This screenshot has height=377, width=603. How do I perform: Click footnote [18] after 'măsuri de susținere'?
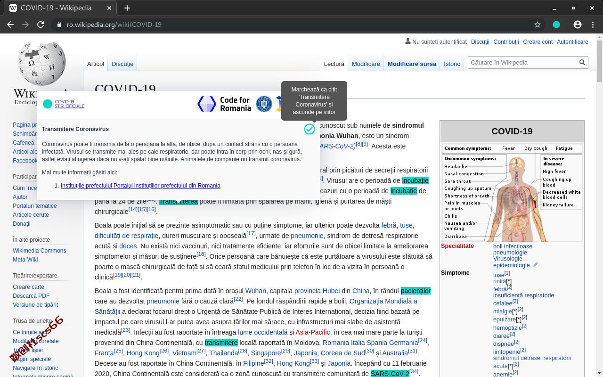(201, 254)
